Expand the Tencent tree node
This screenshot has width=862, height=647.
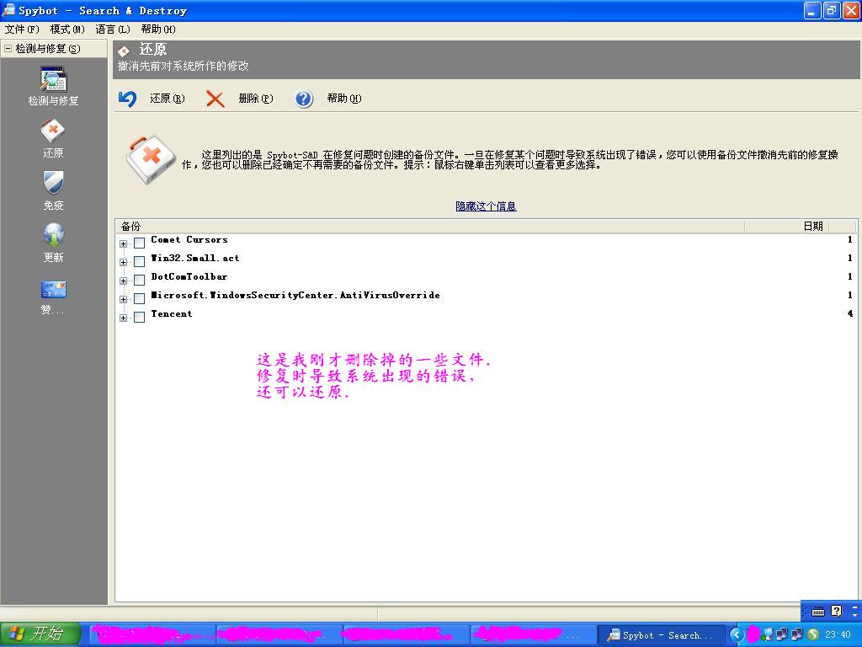(x=123, y=318)
